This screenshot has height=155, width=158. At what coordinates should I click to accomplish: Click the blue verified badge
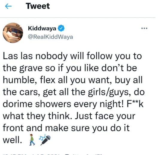pos(61,28)
